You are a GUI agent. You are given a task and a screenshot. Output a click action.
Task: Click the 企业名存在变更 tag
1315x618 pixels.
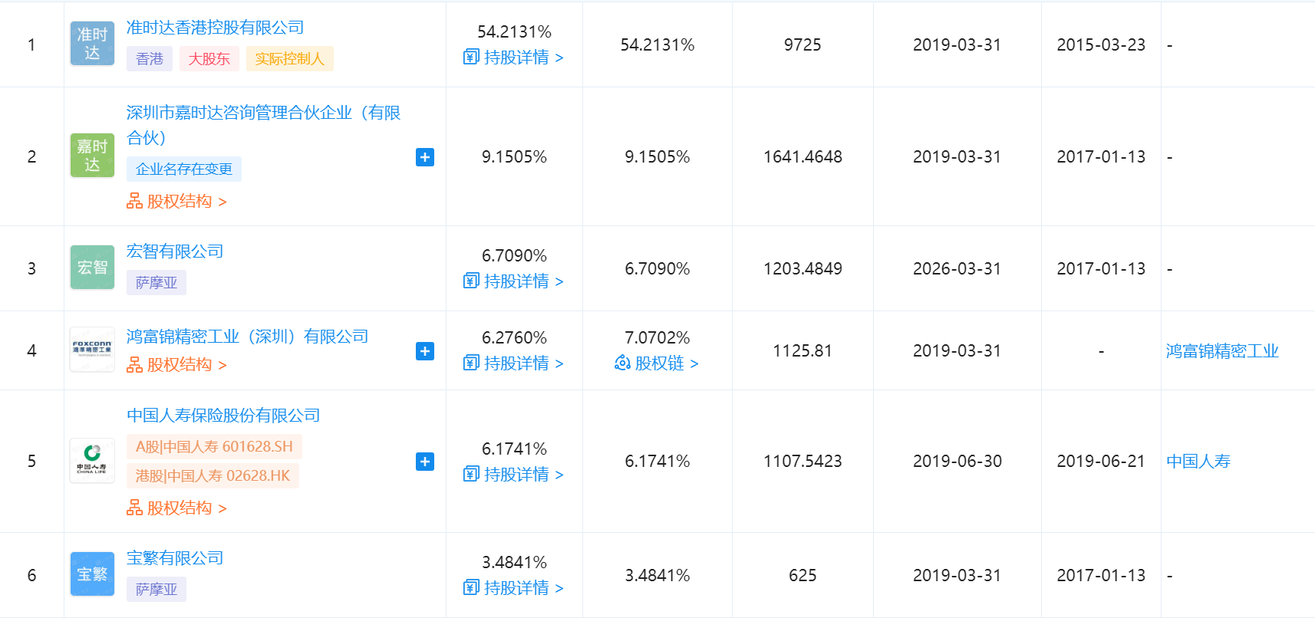point(184,169)
